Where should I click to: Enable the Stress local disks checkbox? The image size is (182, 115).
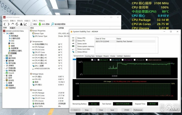click(x=76, y=49)
